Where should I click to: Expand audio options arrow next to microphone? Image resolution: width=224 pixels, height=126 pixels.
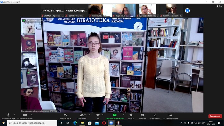click(14, 115)
